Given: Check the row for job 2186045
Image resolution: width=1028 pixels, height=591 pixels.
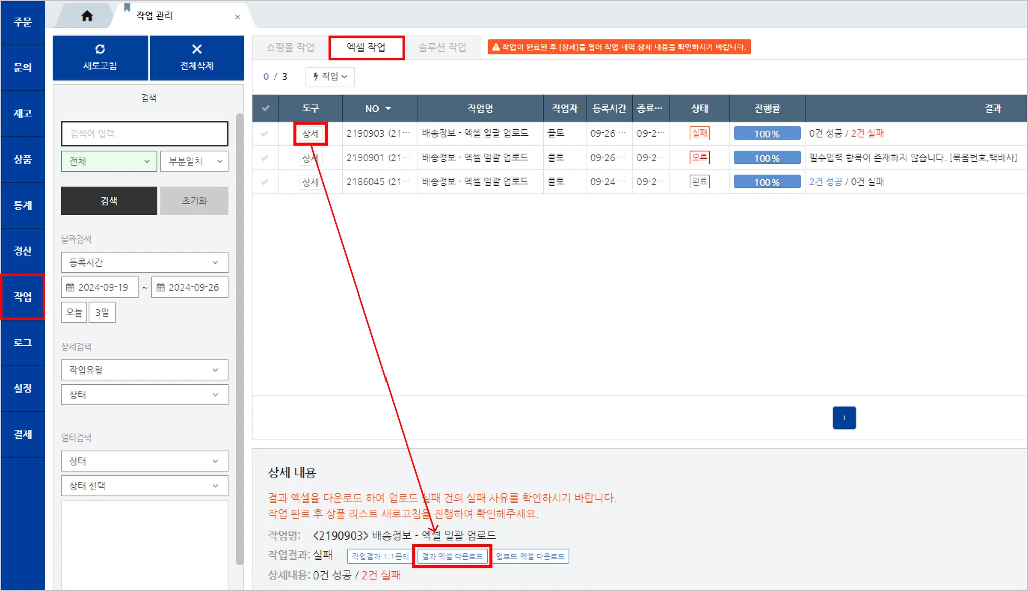Looking at the screenshot, I should [x=265, y=182].
